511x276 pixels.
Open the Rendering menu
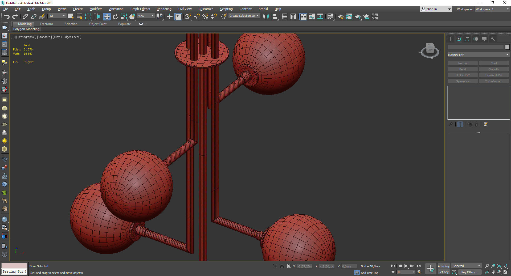pos(164,9)
